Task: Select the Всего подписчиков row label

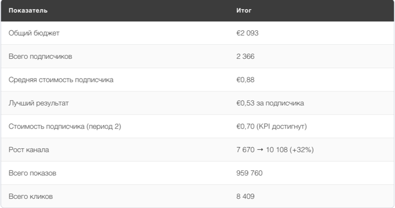Action: coord(40,56)
